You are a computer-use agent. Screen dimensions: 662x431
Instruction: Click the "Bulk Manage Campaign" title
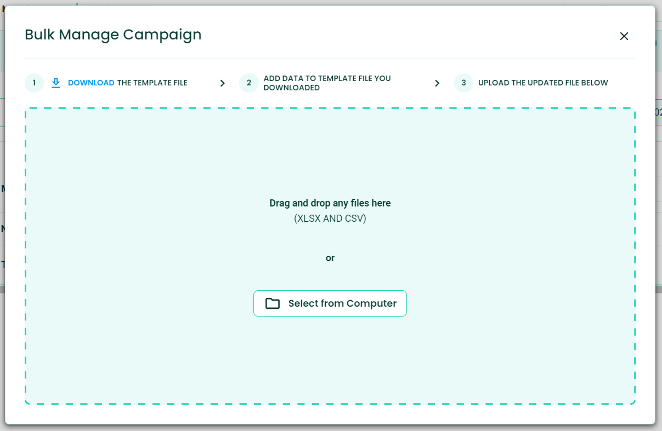113,35
